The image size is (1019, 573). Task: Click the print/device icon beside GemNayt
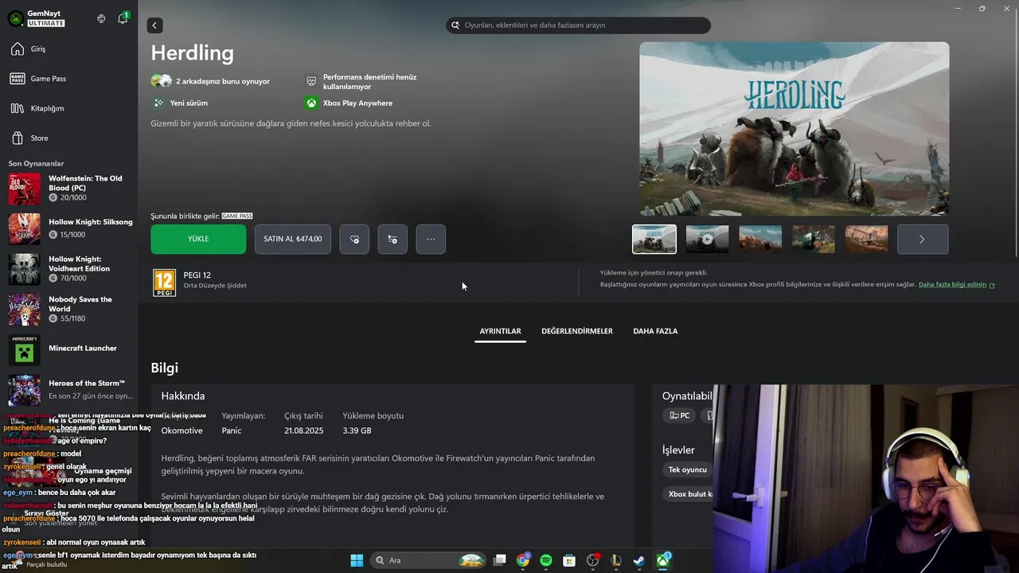coord(101,18)
